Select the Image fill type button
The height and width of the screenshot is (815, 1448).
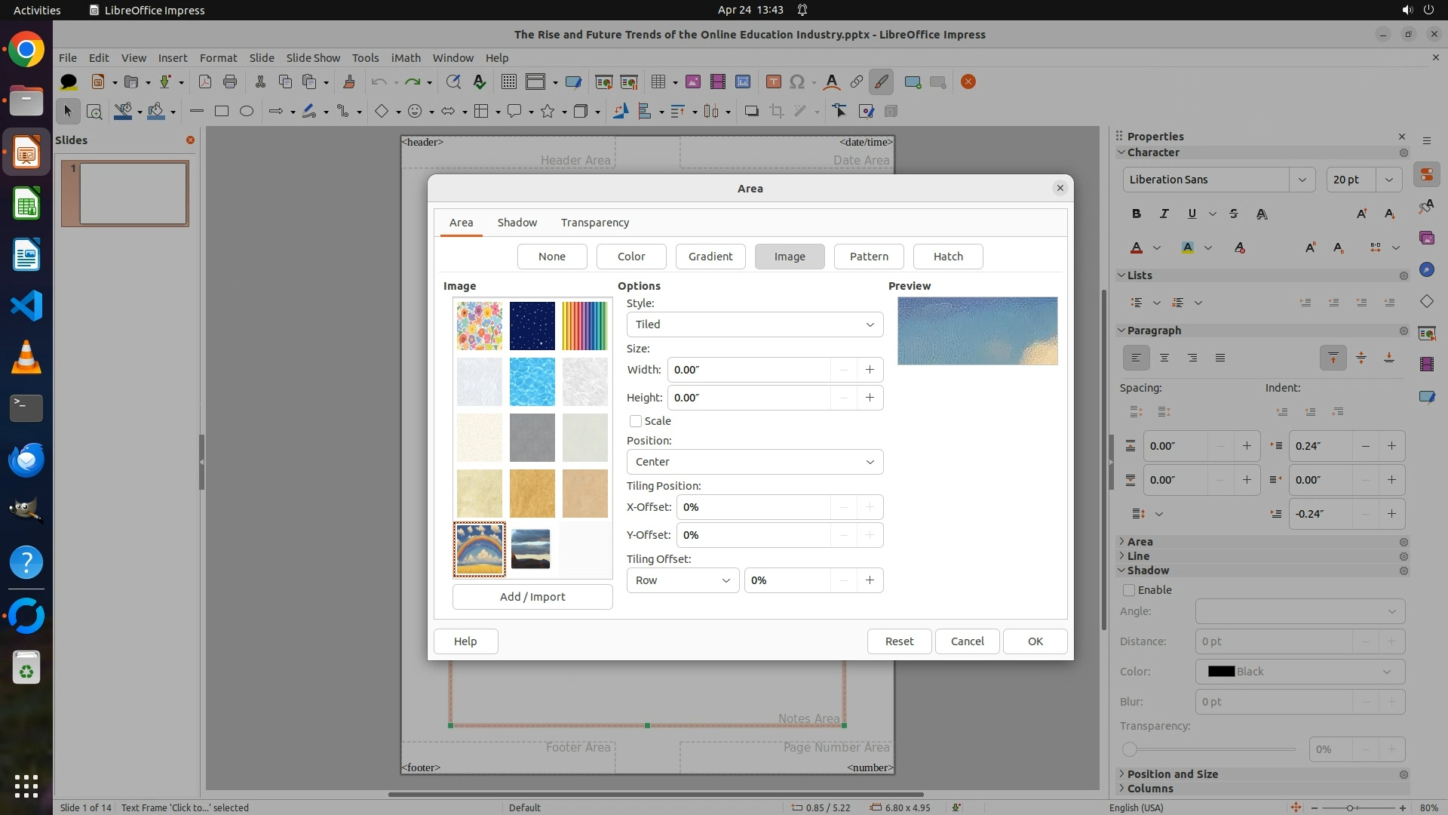pos(789,257)
